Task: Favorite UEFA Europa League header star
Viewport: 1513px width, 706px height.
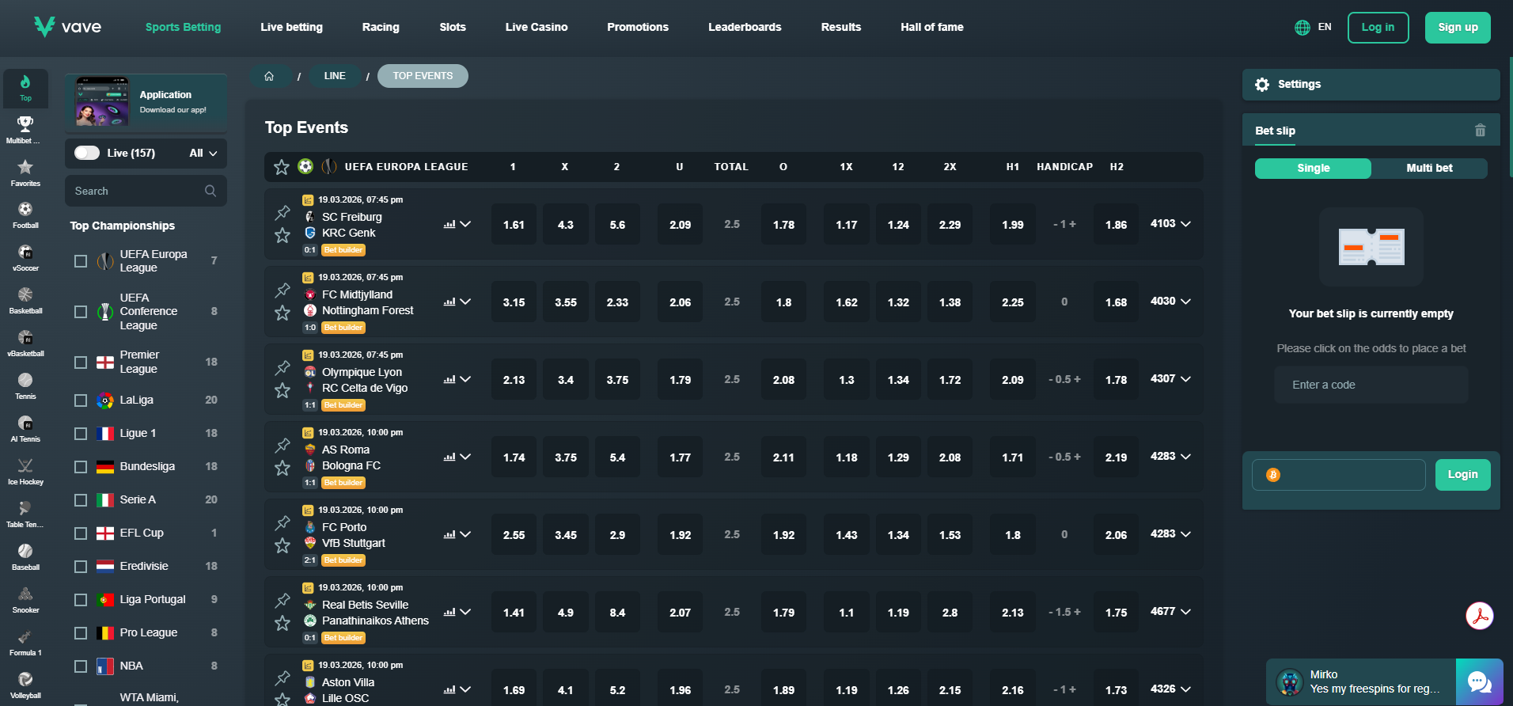Action: (x=282, y=167)
